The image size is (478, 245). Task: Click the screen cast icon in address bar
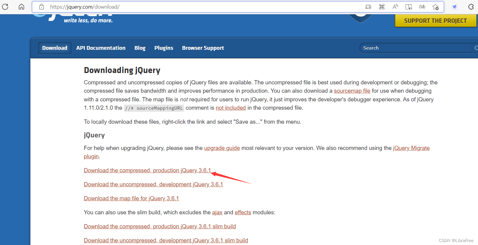(368, 7)
